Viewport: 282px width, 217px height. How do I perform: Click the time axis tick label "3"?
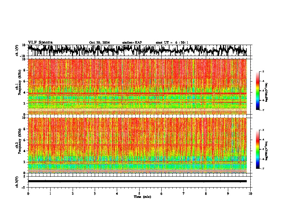click(x=95, y=193)
